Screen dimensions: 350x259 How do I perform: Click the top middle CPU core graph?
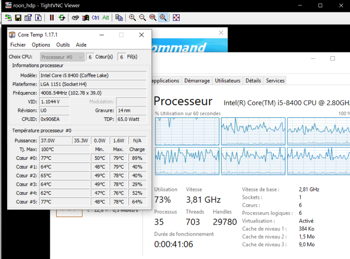click(x=253, y=131)
